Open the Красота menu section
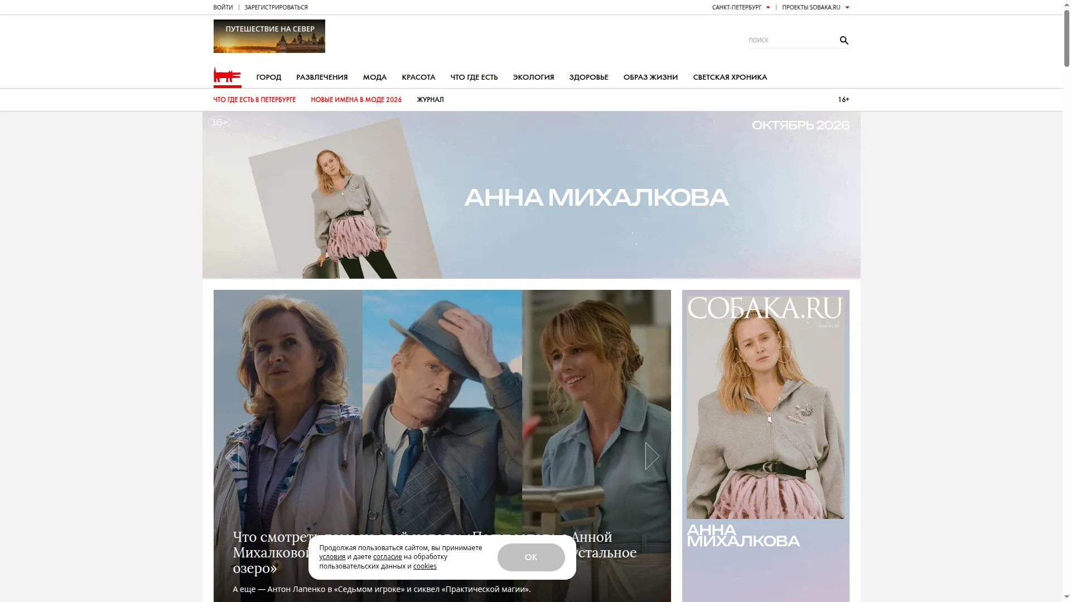This screenshot has height=602, width=1071. [x=418, y=77]
